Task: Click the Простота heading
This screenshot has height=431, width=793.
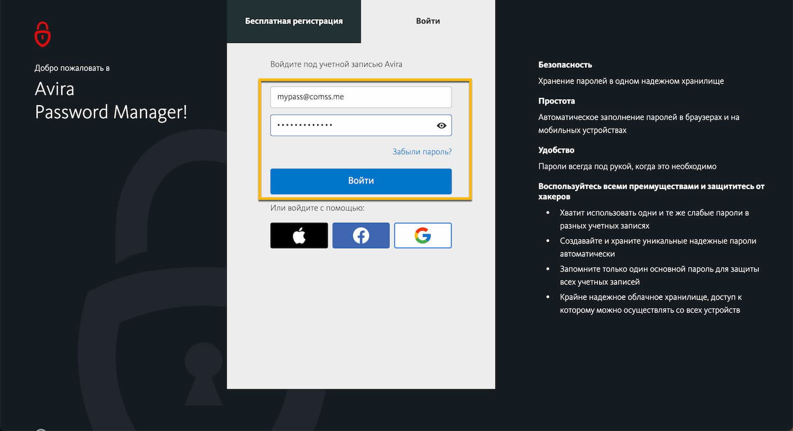Action: pyautogui.click(x=557, y=101)
